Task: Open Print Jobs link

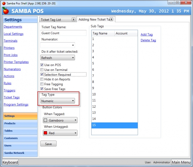Action: click(11, 55)
